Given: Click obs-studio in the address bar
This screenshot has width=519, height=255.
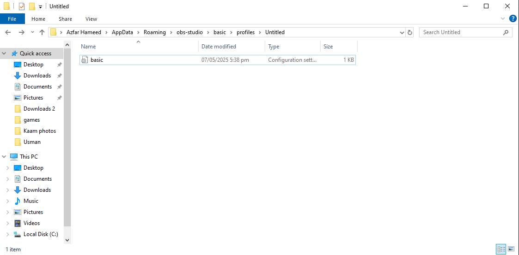Looking at the screenshot, I should tap(189, 32).
